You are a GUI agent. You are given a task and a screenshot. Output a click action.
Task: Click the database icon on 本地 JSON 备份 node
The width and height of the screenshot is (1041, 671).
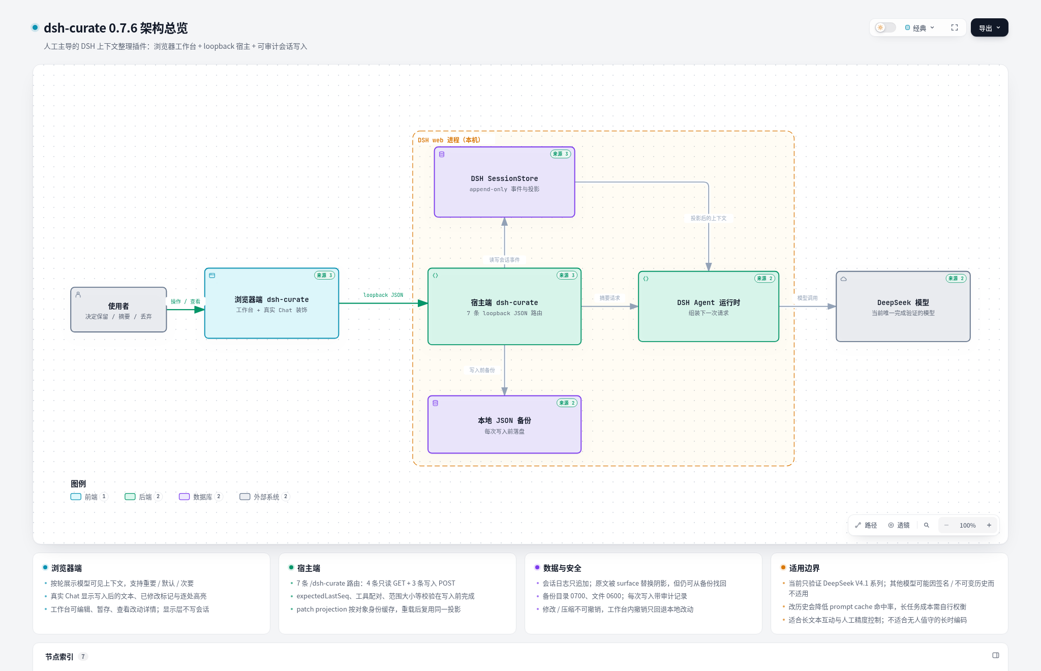435,403
